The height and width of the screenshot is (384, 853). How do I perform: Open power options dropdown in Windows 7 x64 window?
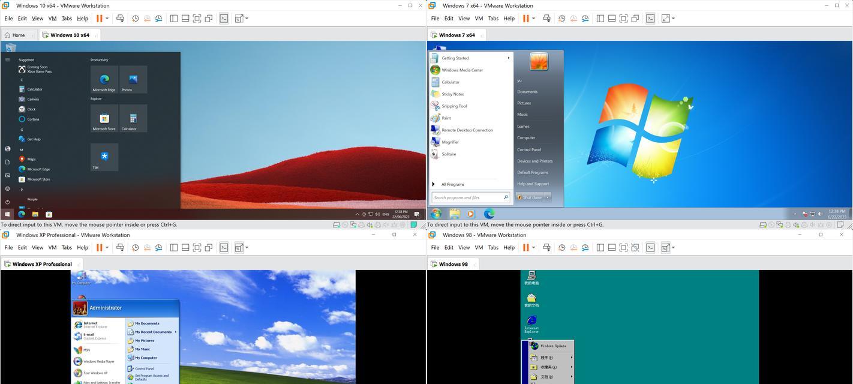pyautogui.click(x=534, y=19)
